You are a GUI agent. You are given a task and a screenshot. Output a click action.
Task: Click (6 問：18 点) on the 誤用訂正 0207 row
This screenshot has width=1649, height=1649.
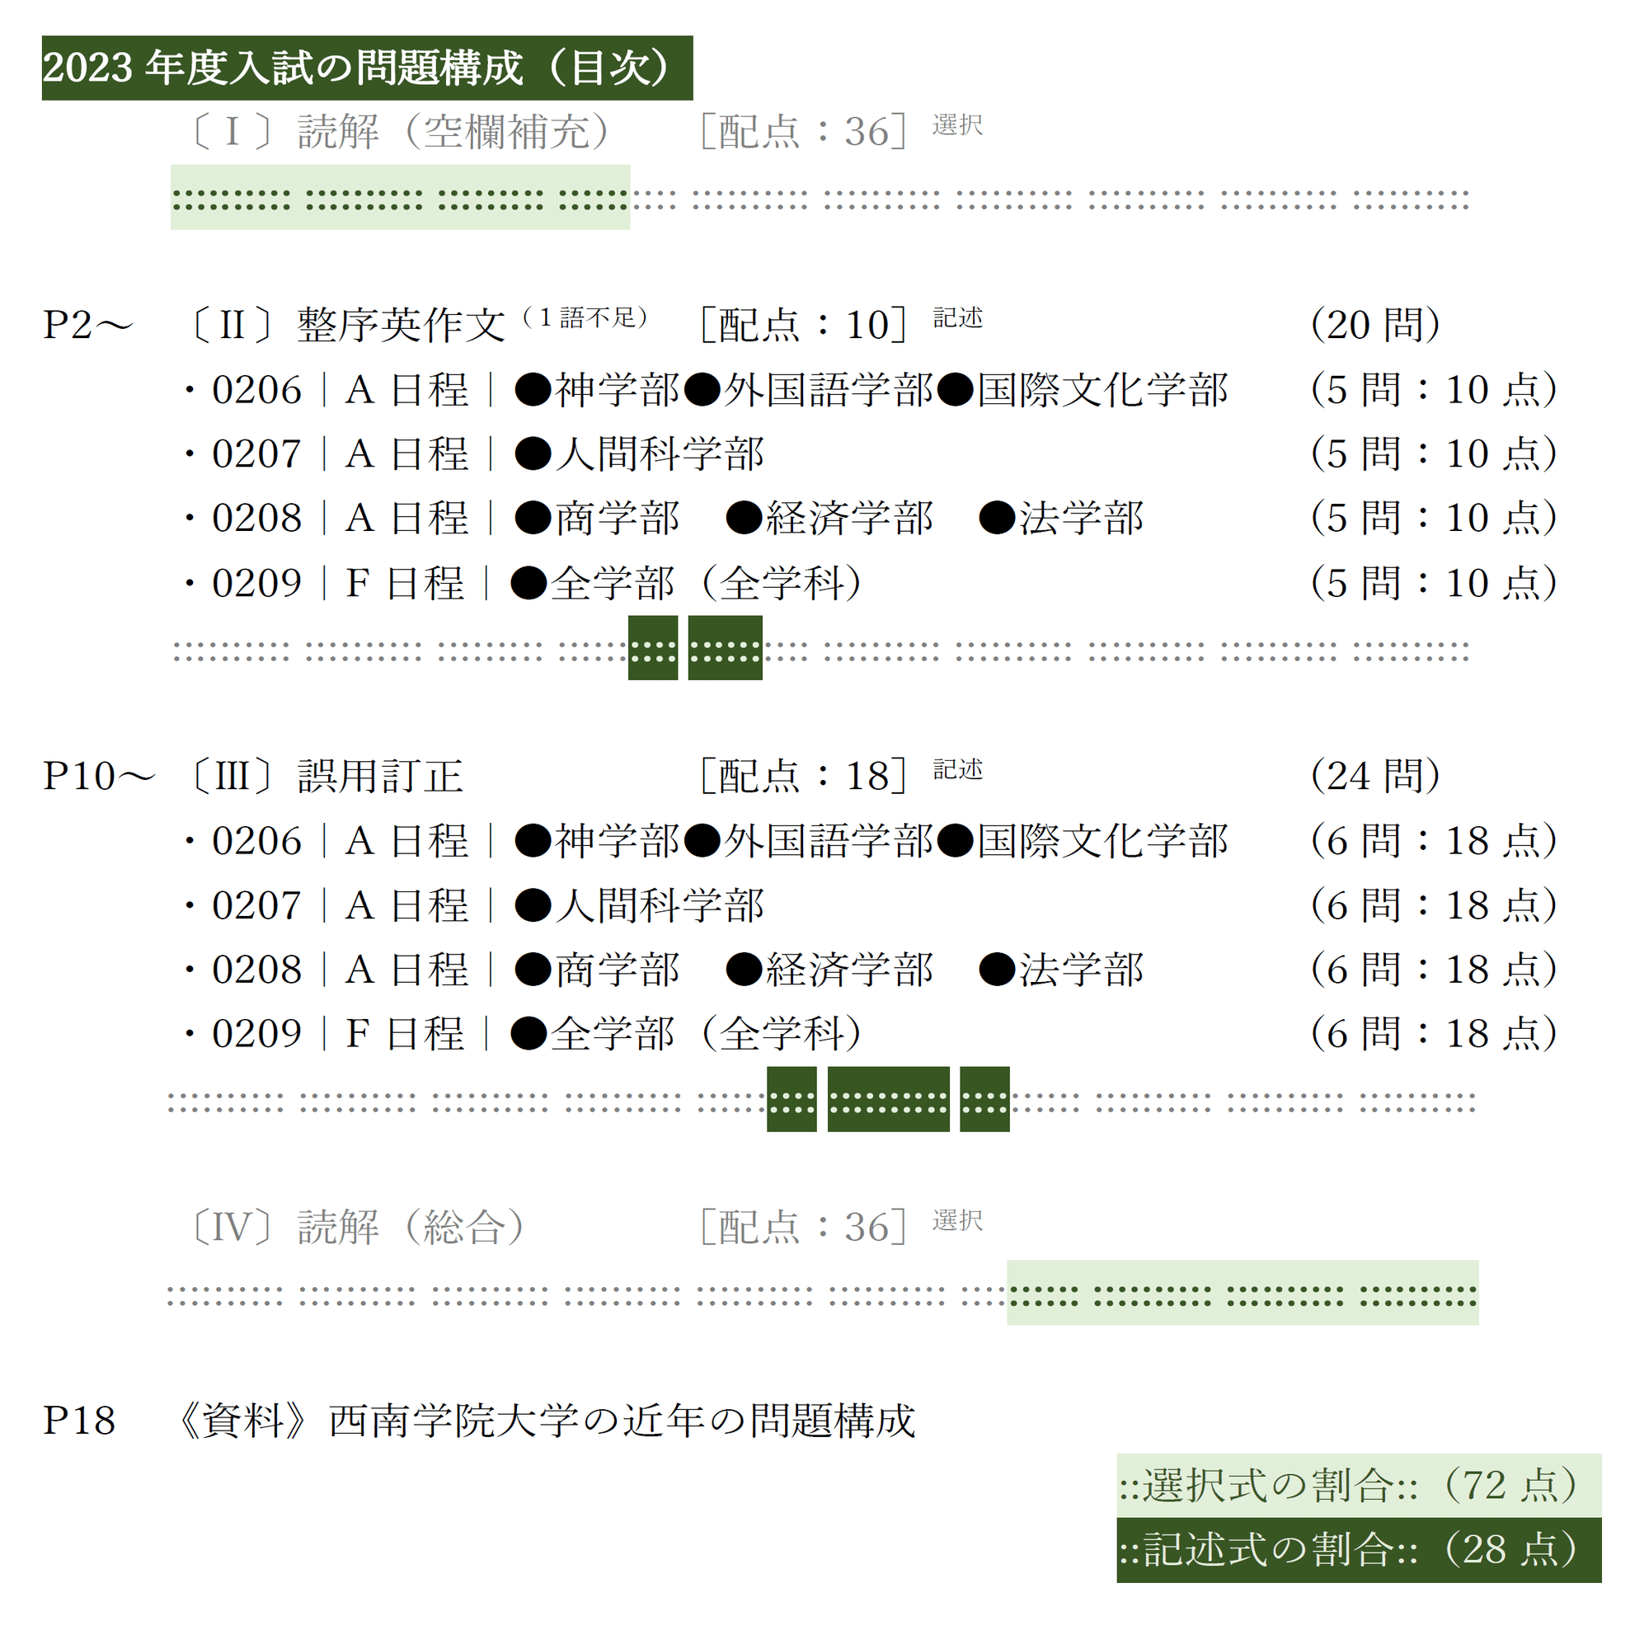(x=1434, y=905)
